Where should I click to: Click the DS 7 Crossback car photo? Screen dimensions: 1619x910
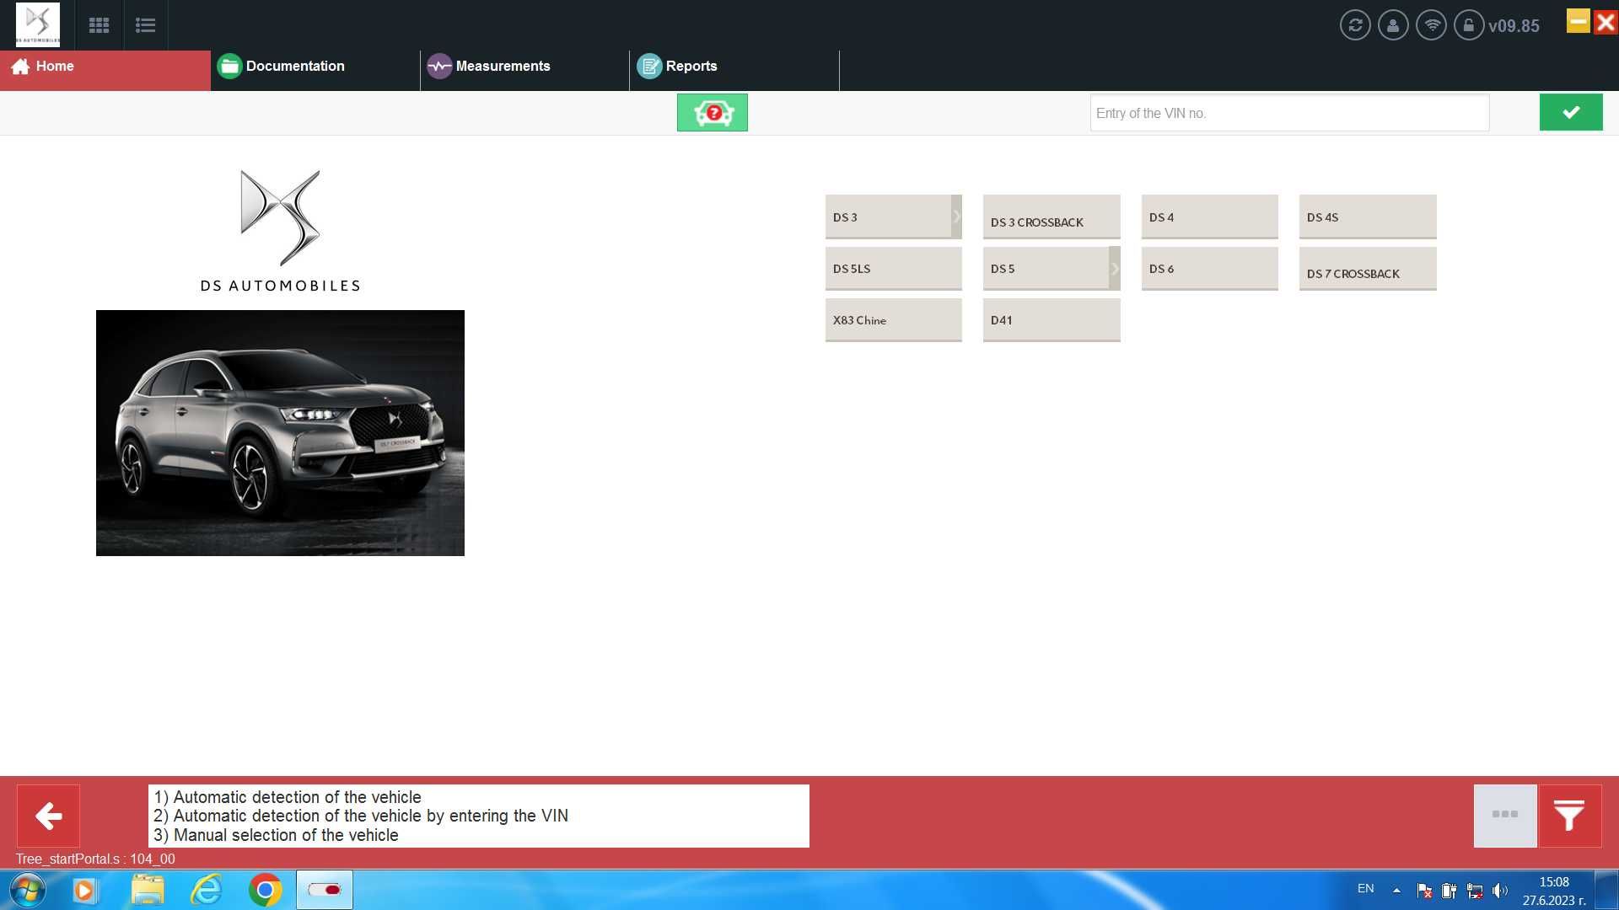click(280, 433)
